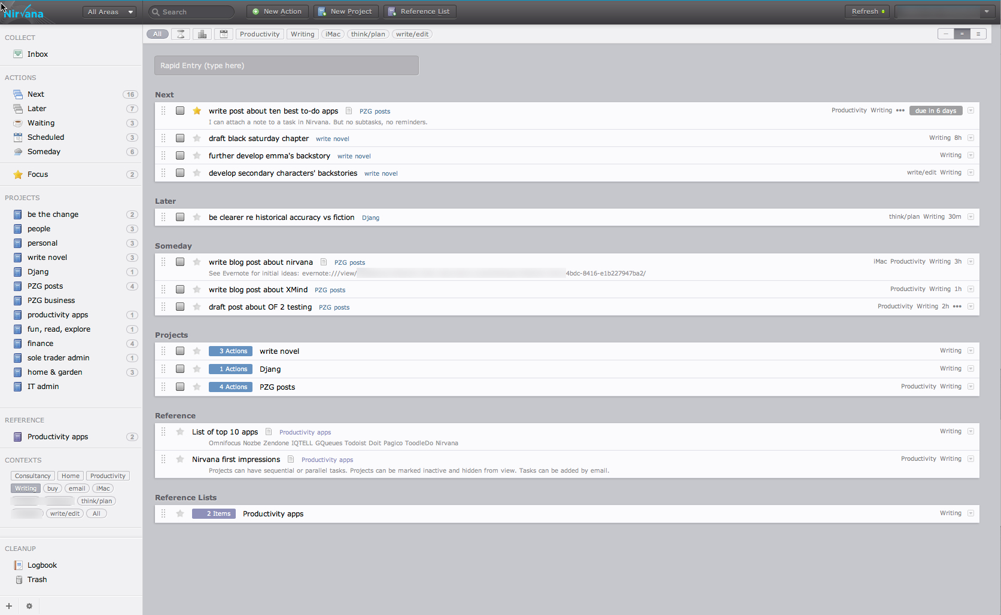Click the plus icon at sidebar bottom

pos(9,606)
